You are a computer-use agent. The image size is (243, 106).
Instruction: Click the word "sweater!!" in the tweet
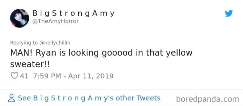click(x=30, y=64)
